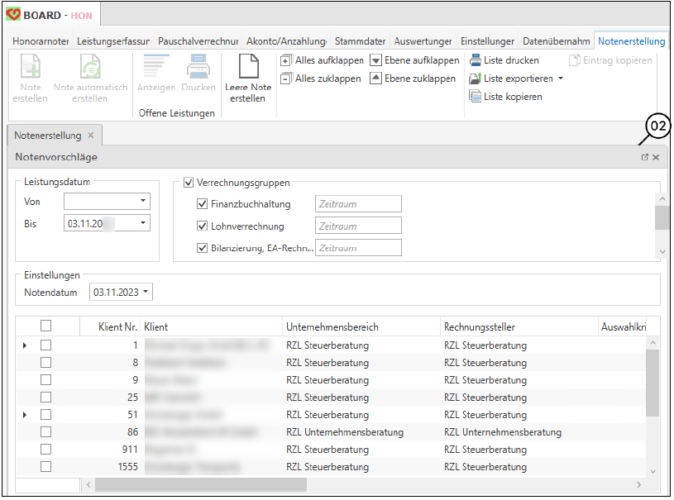
Task: Click Liste drucken printer icon
Action: point(475,60)
